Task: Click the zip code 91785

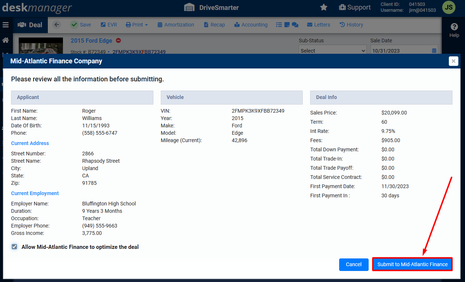Action: pos(89,183)
